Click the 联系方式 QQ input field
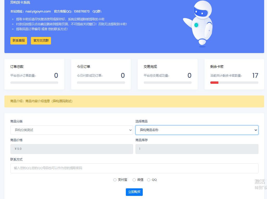Image resolution: width=267 pixels, height=199 pixels. tap(134, 168)
